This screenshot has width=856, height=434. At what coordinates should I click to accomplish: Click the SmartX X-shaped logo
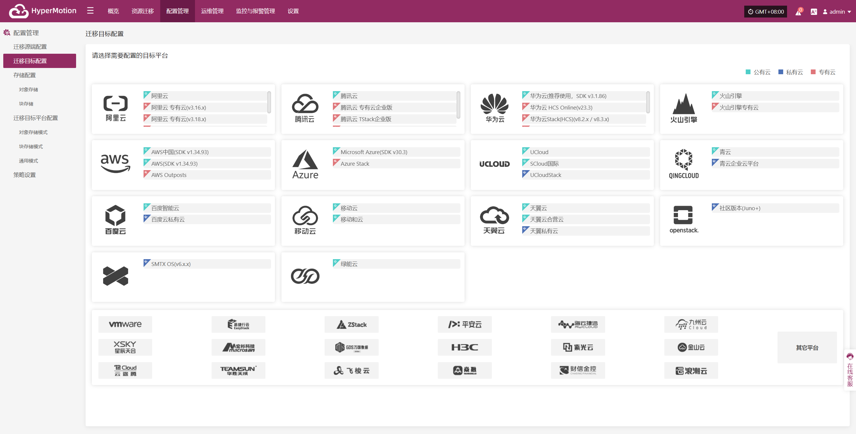[115, 276]
